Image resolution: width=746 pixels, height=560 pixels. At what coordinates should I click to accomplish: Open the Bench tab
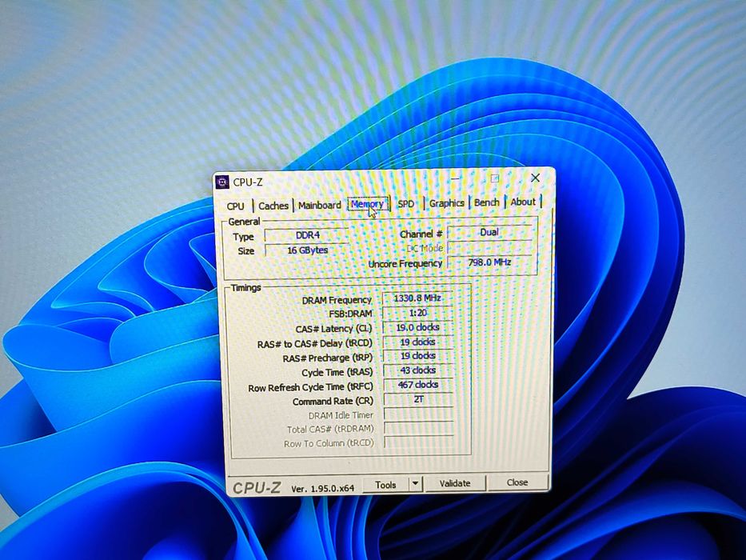(487, 202)
